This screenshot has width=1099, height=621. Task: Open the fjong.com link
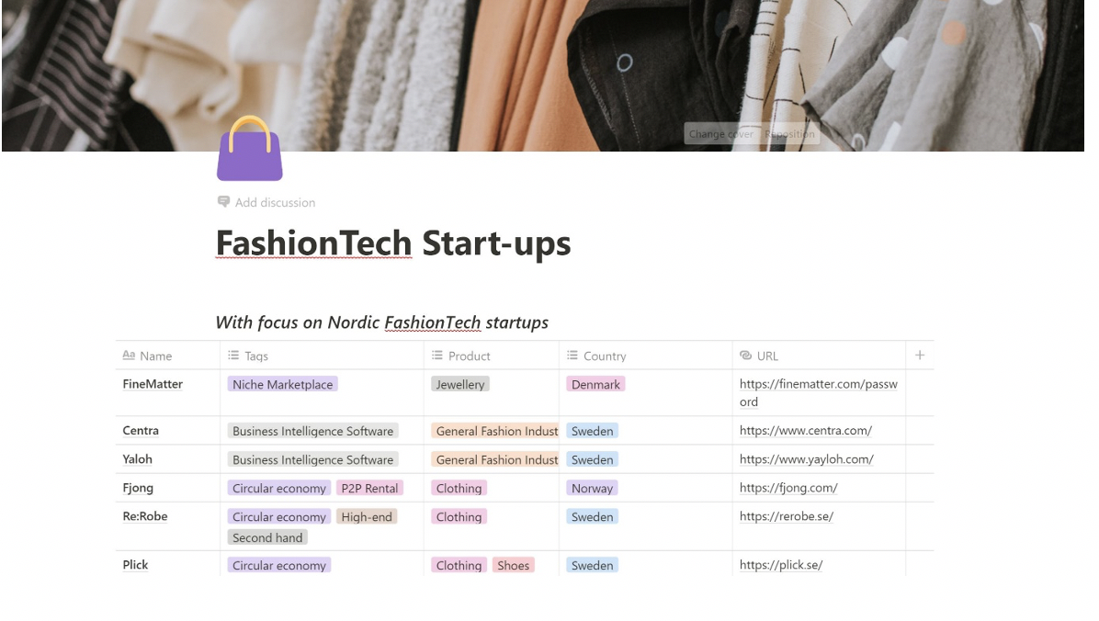tap(788, 488)
